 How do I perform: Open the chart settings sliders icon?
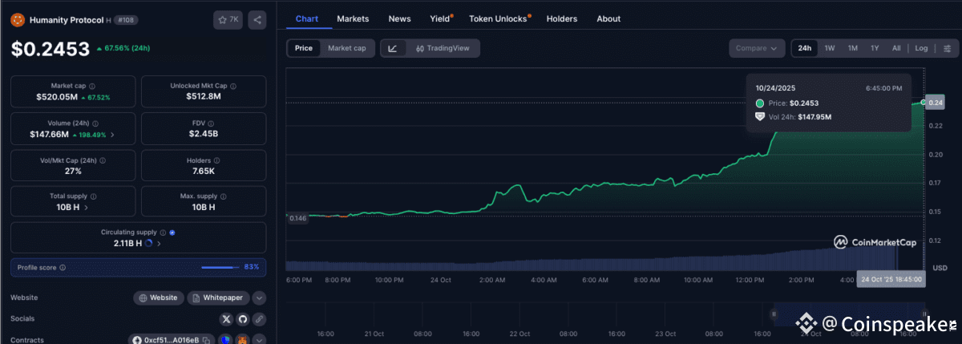point(946,48)
